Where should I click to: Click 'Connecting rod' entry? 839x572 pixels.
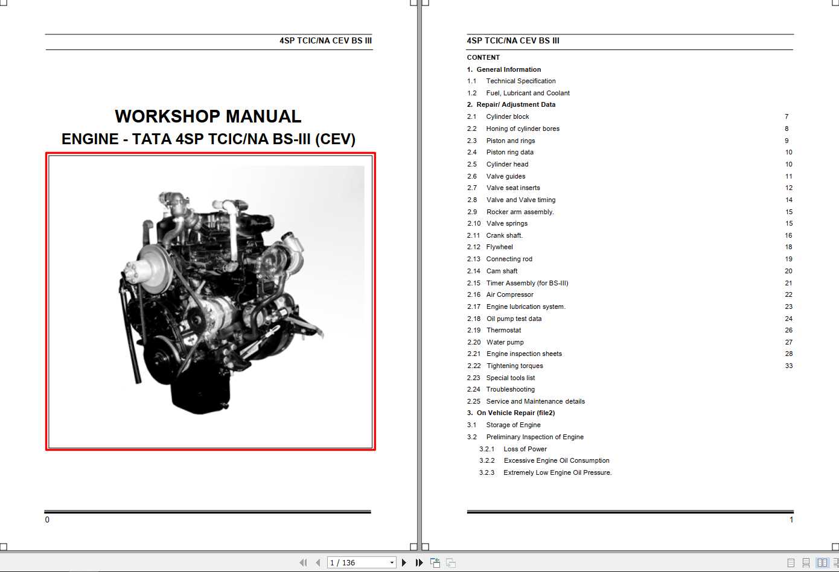tap(509, 259)
